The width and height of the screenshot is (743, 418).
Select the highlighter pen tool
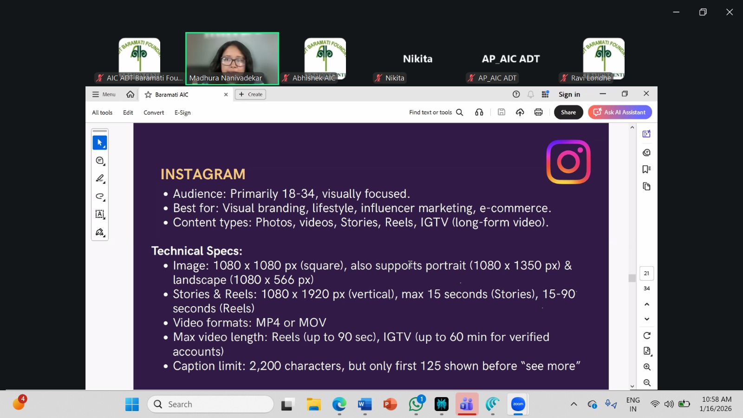(99, 178)
